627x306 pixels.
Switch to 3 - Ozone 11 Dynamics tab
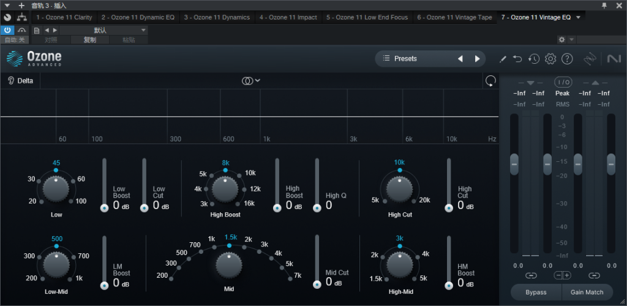(217, 17)
